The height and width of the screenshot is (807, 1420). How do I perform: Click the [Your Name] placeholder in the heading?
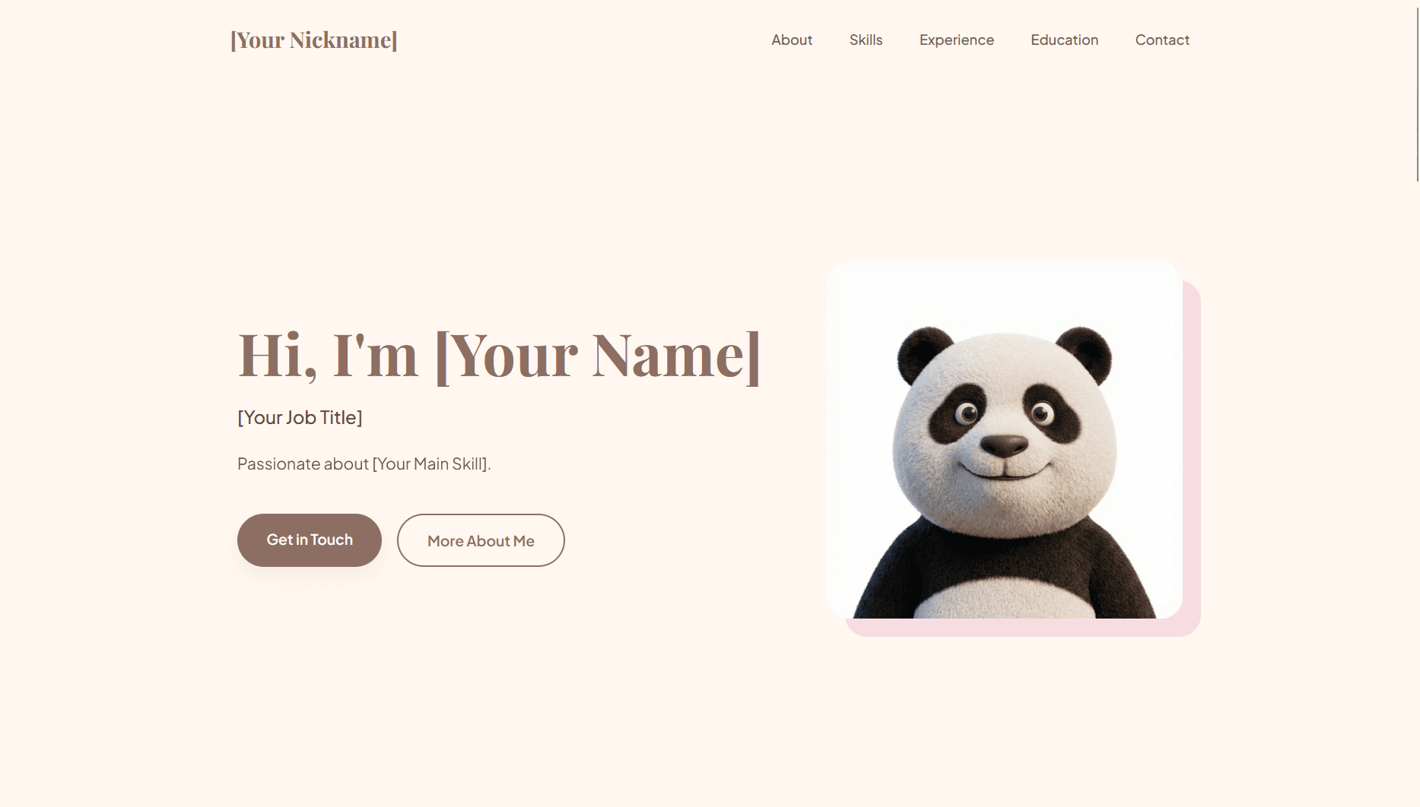(597, 355)
